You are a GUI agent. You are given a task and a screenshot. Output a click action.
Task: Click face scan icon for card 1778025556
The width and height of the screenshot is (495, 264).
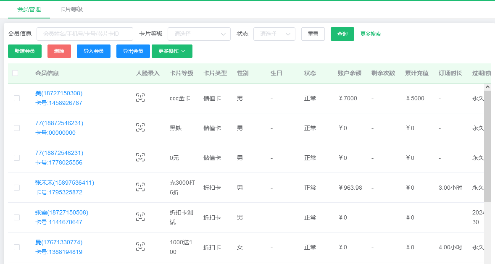[140, 157]
